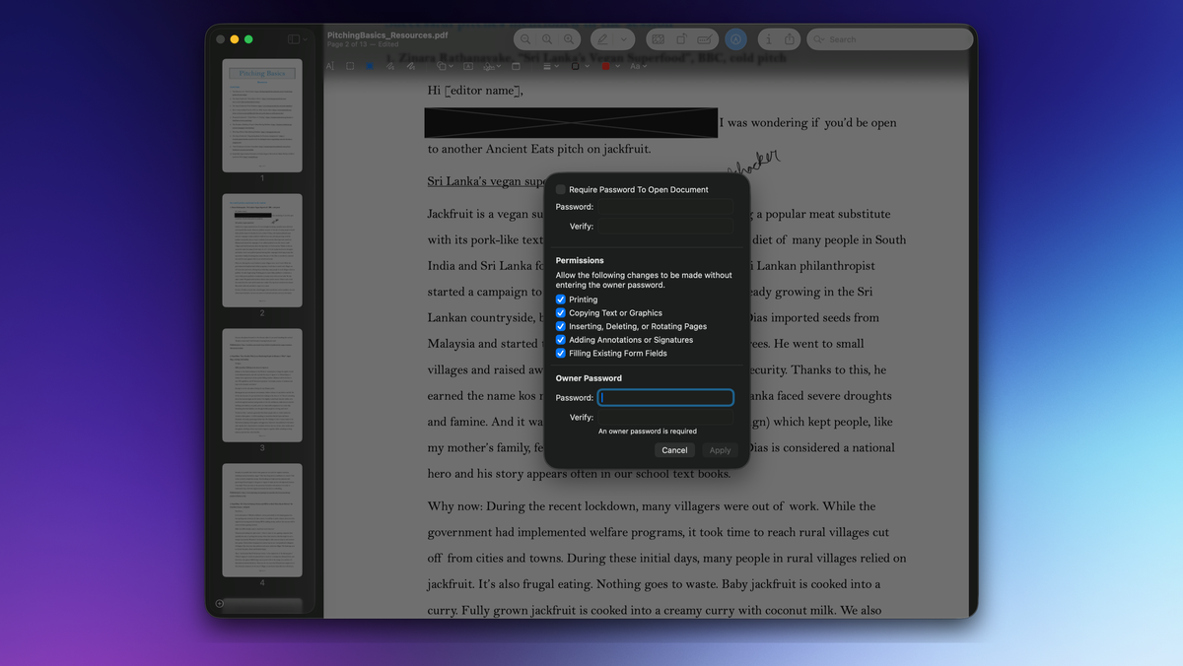Open the info inspector icon
1183x666 pixels.
click(768, 39)
